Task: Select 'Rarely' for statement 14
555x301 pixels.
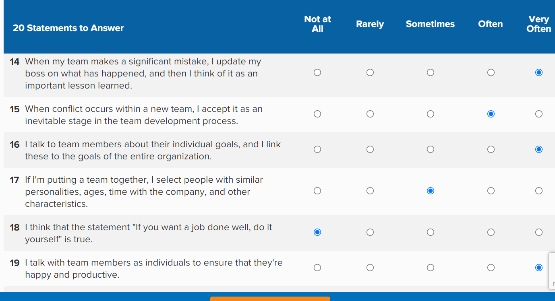Action: point(370,72)
